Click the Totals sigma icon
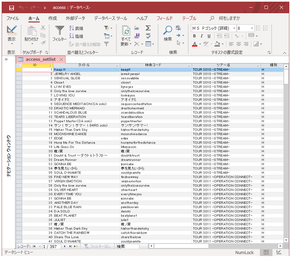Image resolution: width=291 pixels, height=258 pixels. (148, 28)
